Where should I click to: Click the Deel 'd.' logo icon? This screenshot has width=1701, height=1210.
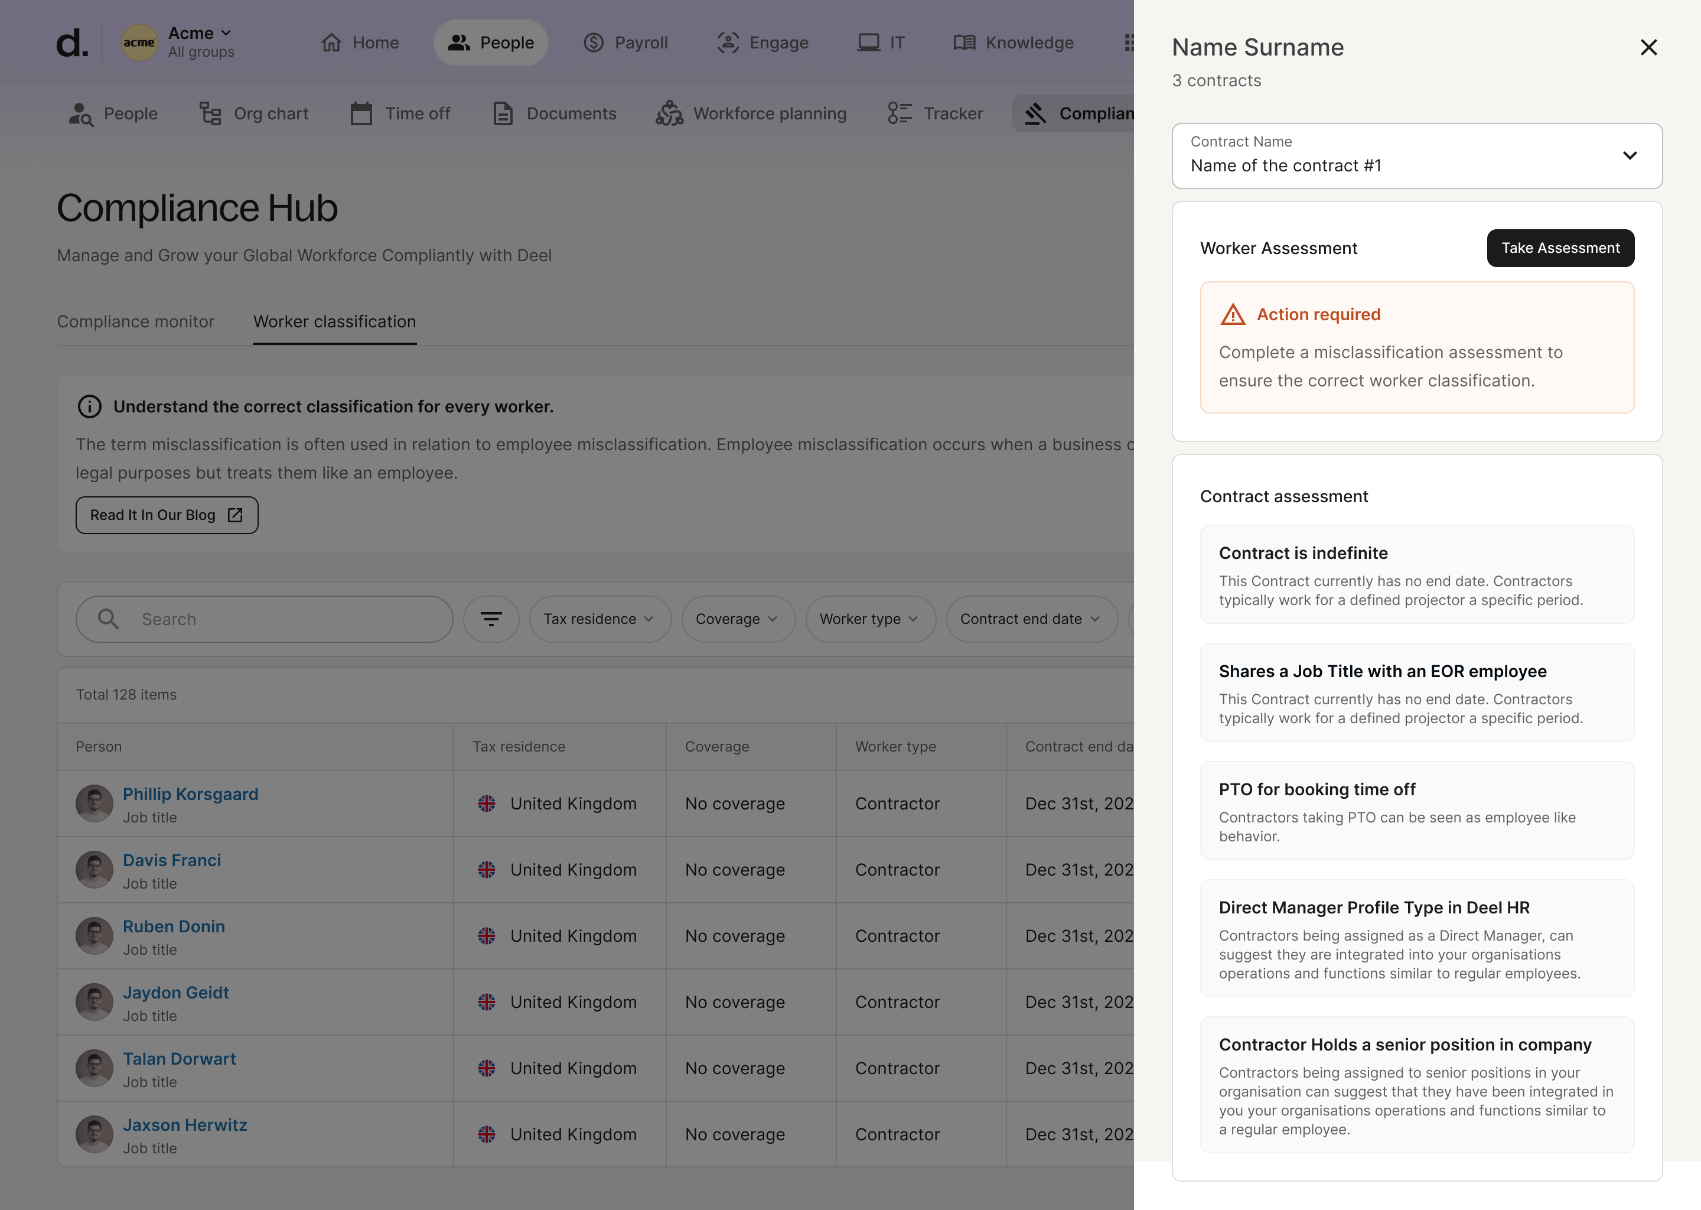pos(71,43)
